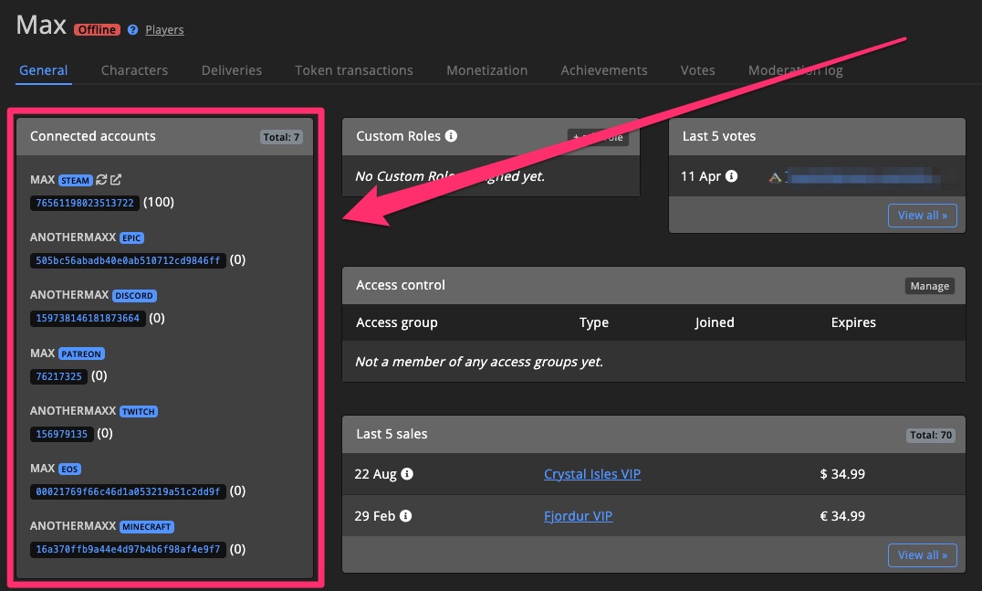Click the help icon beside Offline badge
This screenshot has width=982, height=591.
click(132, 29)
